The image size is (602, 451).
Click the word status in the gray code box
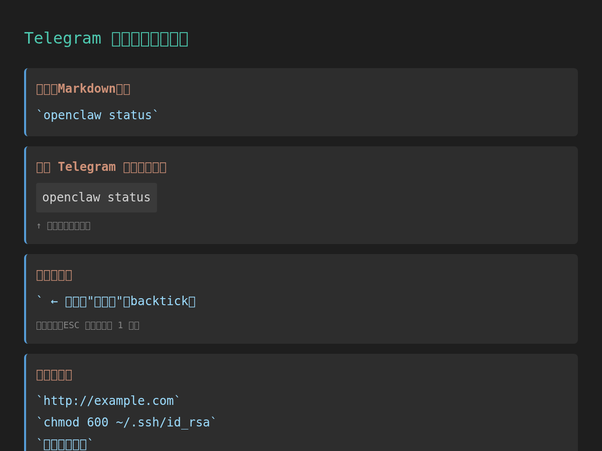point(129,197)
